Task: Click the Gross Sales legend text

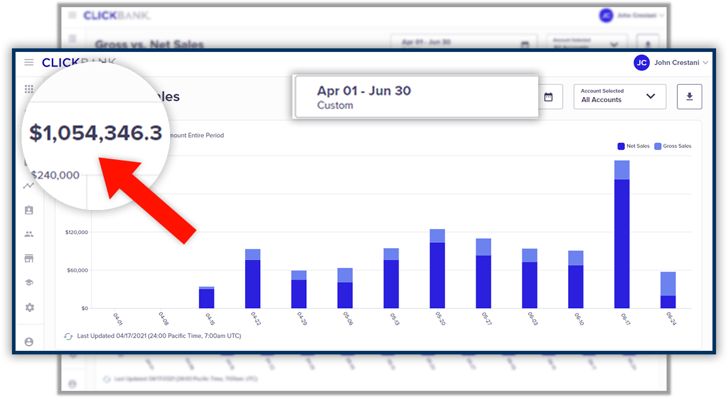Action: coord(677,146)
